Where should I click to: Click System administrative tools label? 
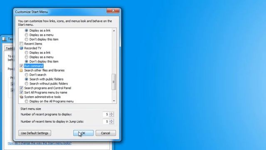42,97
